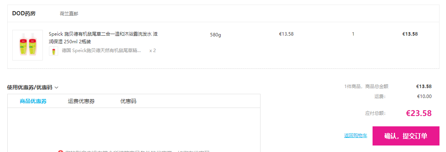446x152 pixels.
Task: Select the 商品优惠券 tab
Action: 33,101
